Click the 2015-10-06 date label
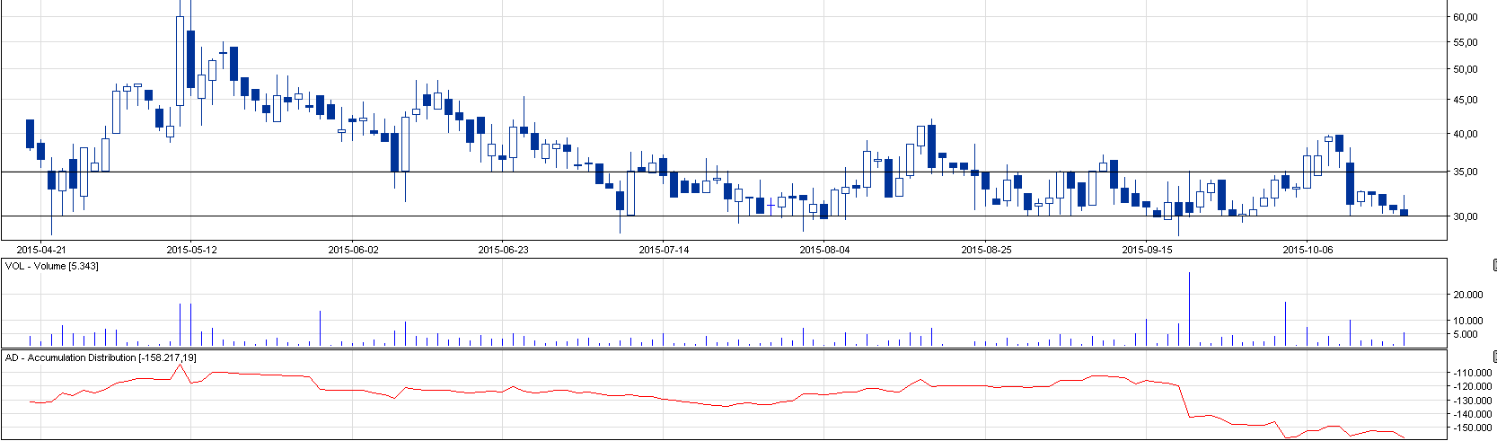The width and height of the screenshot is (1497, 441). [x=1308, y=250]
